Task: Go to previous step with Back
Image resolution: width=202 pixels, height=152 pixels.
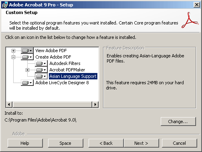Action: click(106, 143)
